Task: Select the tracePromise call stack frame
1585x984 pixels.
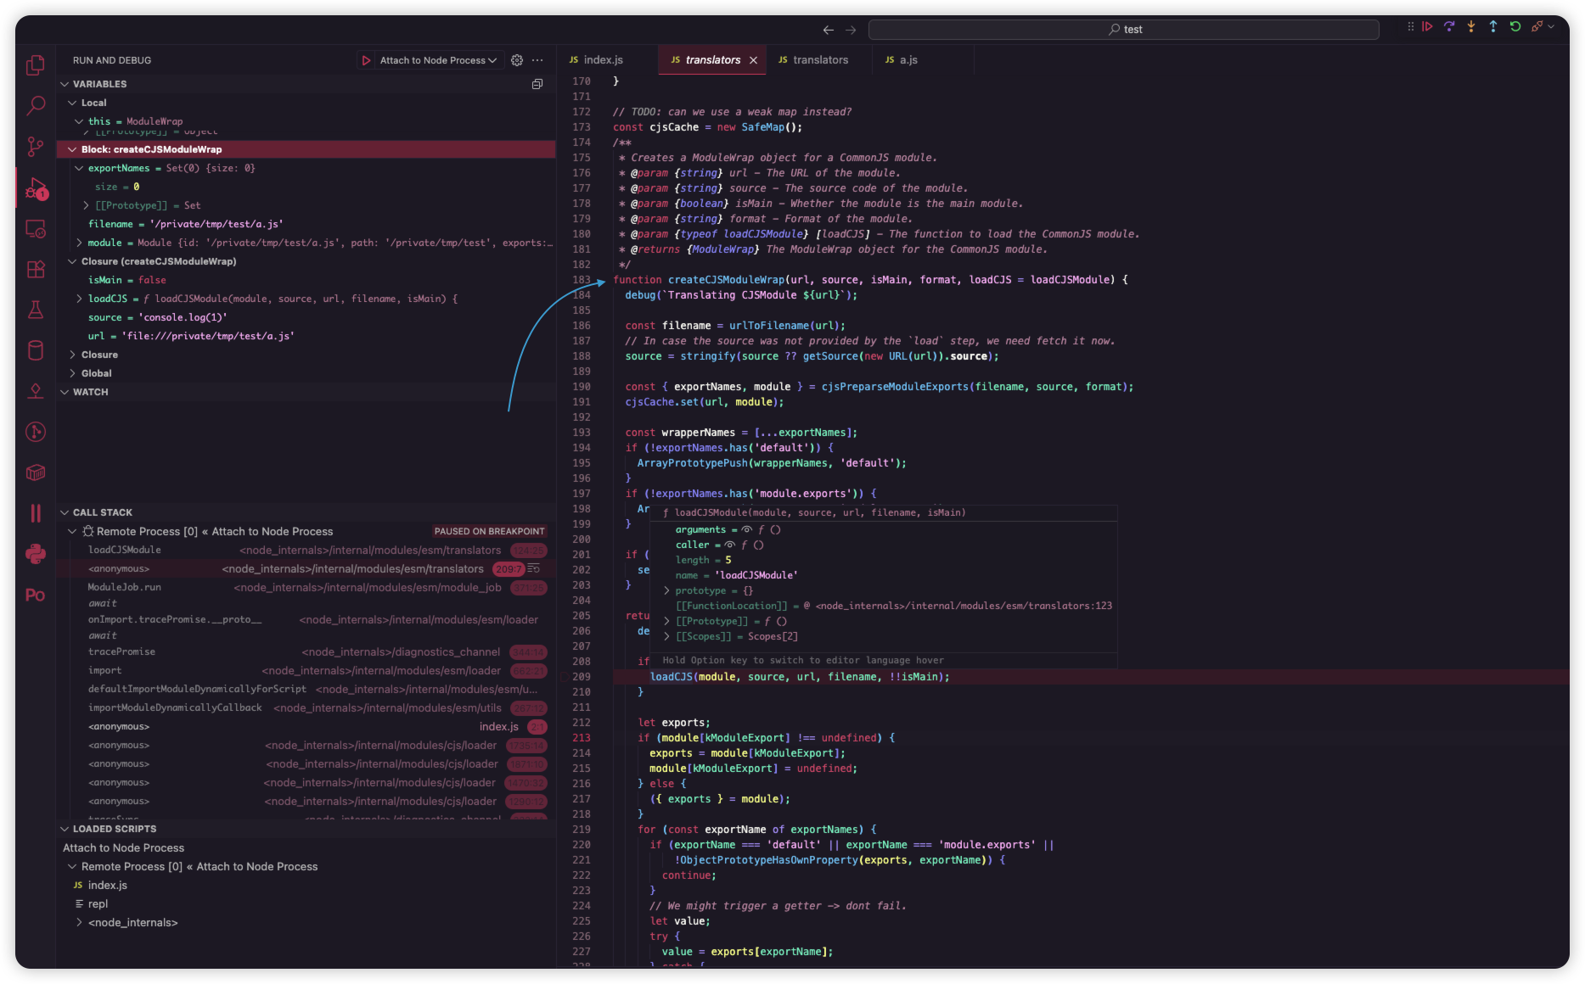Action: pyautogui.click(x=306, y=652)
